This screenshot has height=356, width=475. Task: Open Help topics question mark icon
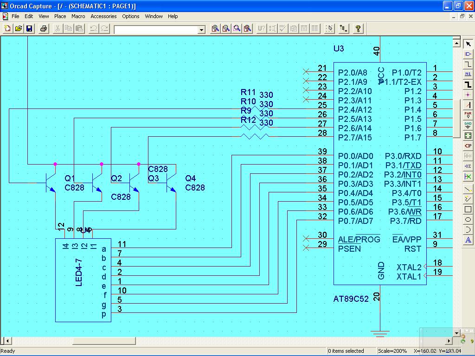click(358, 28)
